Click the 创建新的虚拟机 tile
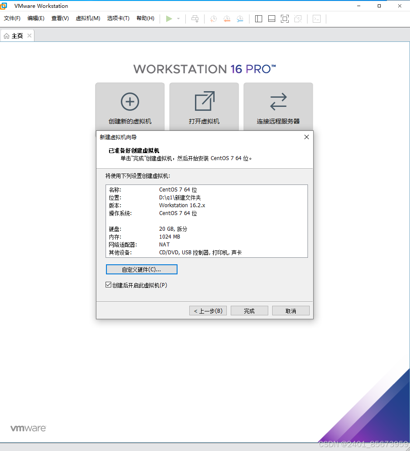The height and width of the screenshot is (451, 410). (x=130, y=107)
